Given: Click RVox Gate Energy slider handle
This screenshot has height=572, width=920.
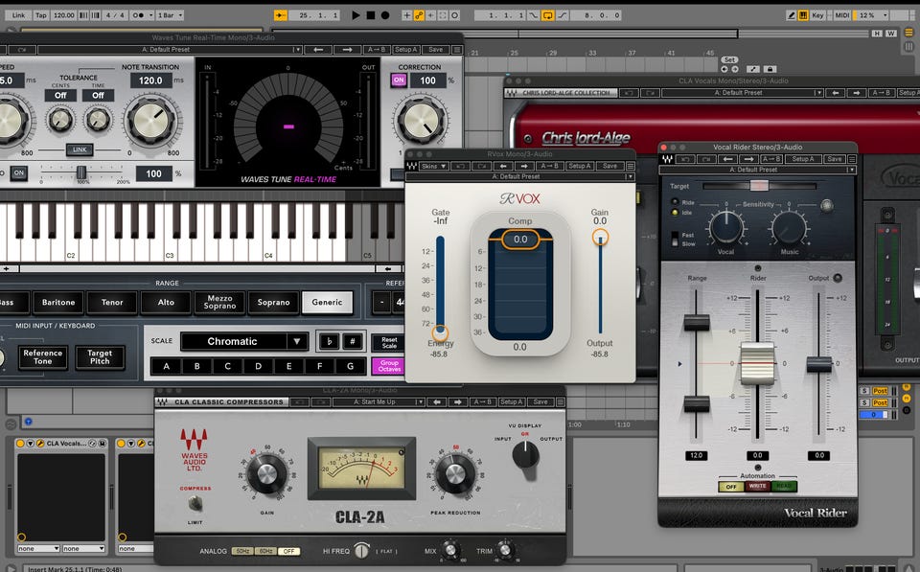Looking at the screenshot, I should click(440, 332).
